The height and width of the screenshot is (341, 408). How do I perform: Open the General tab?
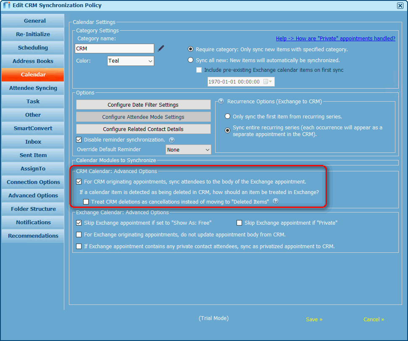pyautogui.click(x=33, y=21)
